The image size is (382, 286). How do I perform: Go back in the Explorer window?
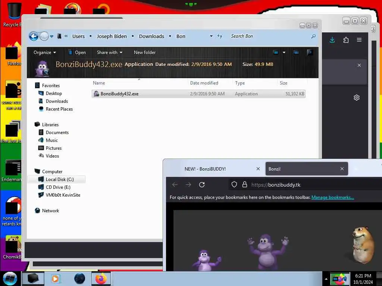(x=34, y=36)
